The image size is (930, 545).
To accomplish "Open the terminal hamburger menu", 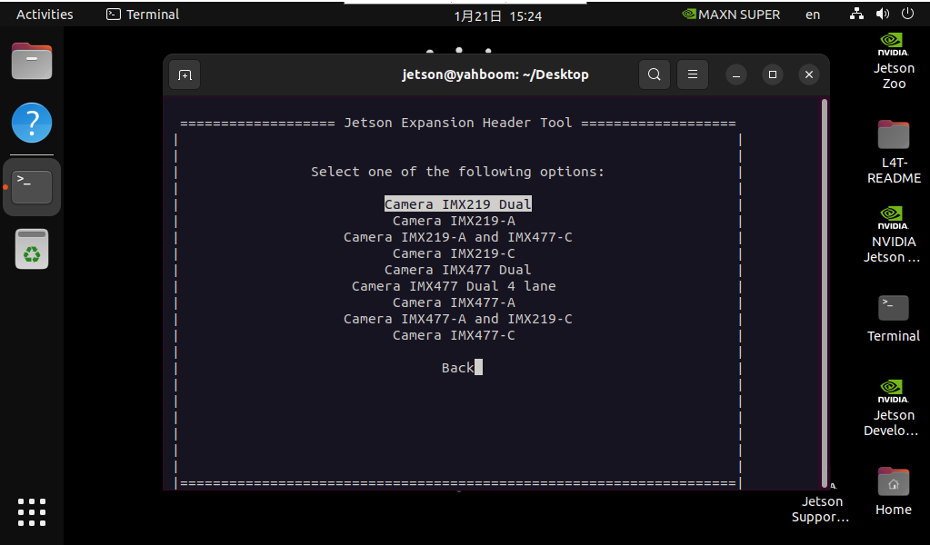I will [x=692, y=74].
